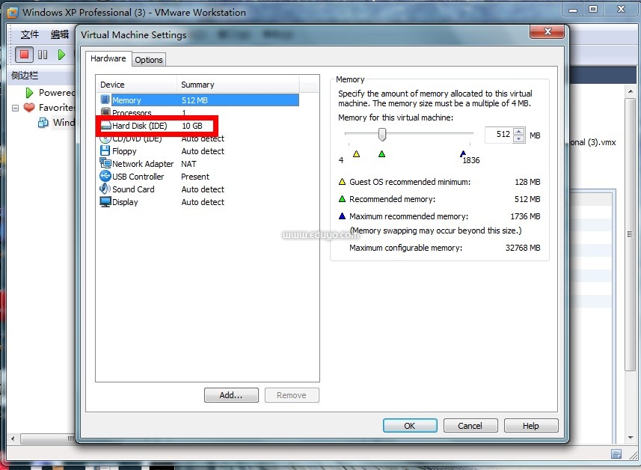Increase memory with the up stepper arrow

(x=519, y=131)
